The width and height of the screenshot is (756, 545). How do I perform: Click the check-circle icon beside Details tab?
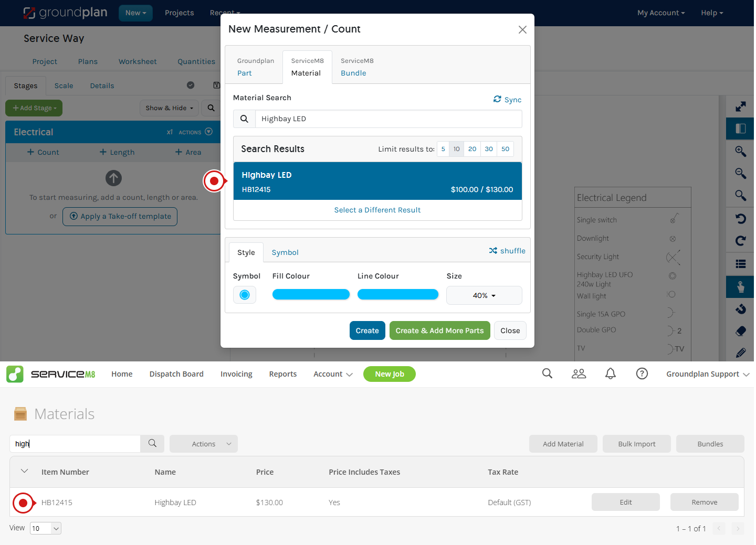coord(191,85)
